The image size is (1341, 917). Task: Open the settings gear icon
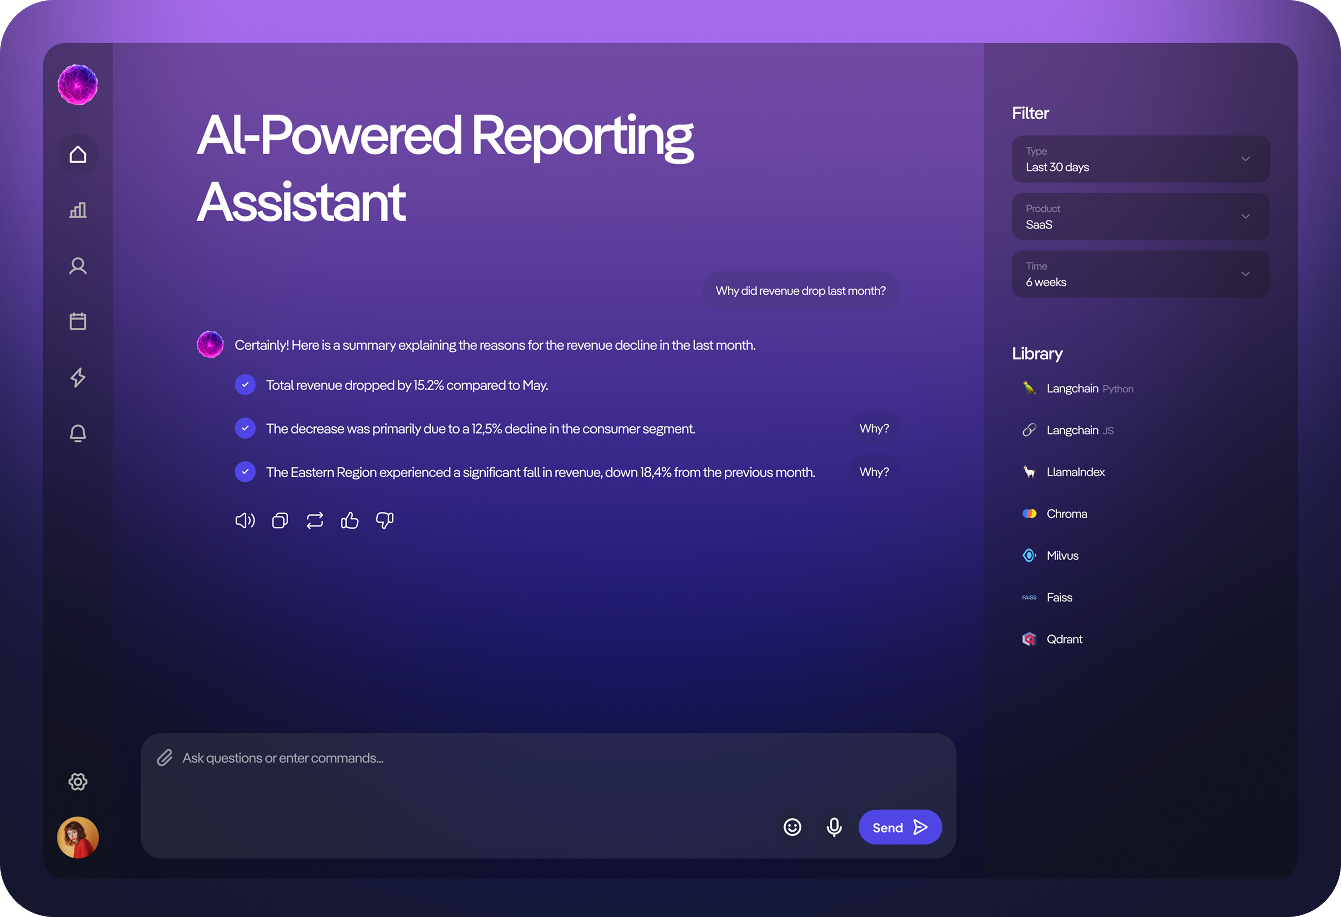tap(78, 782)
